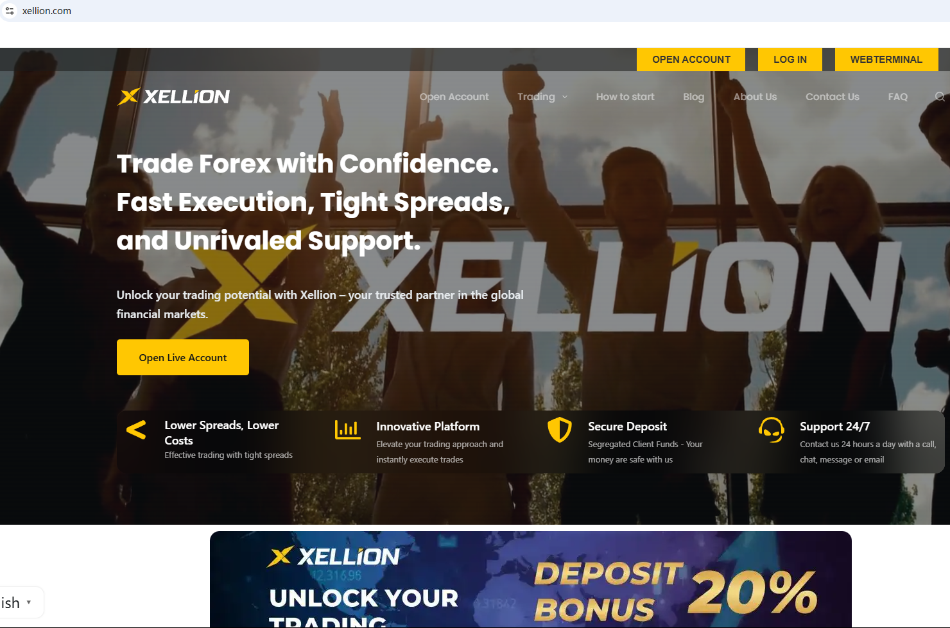
Task: Navigate to Contact Us
Action: pyautogui.click(x=832, y=97)
